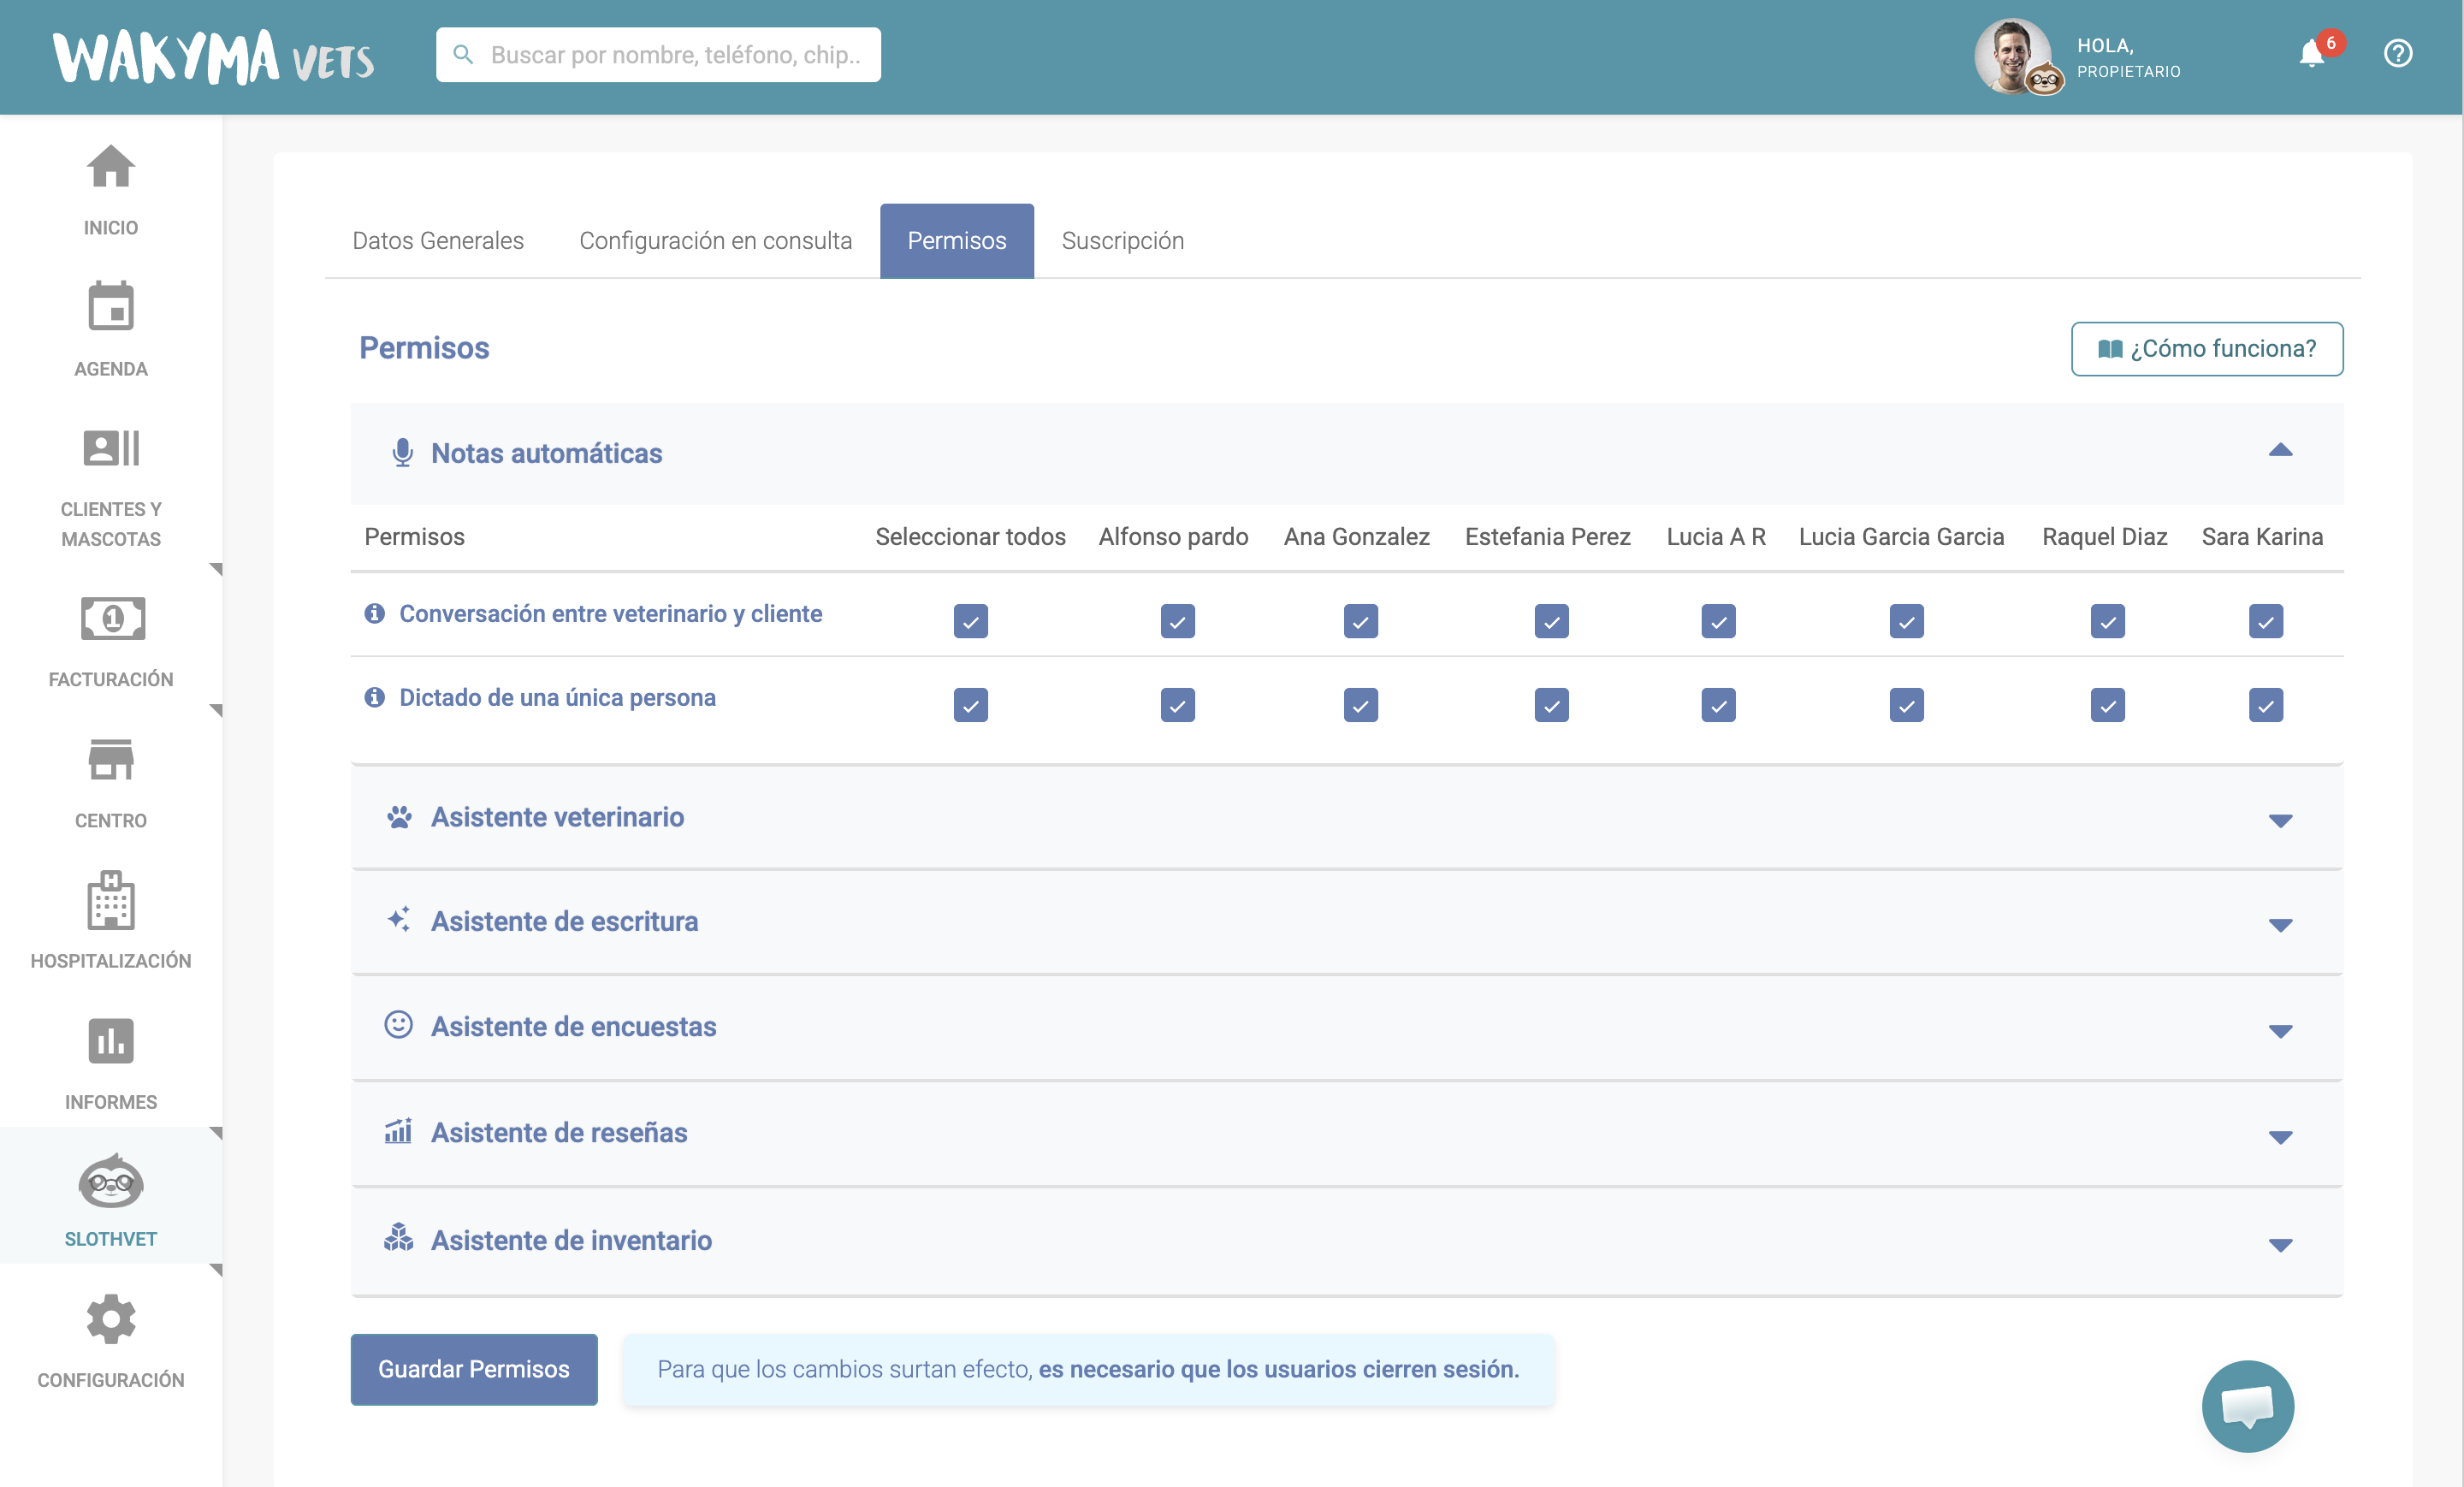Toggle Lucia A R Conversación checkbox
The height and width of the screenshot is (1487, 2464).
click(x=1718, y=621)
